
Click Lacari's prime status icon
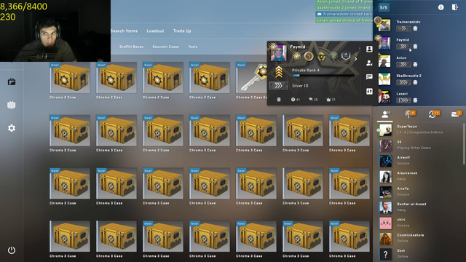[x=415, y=100]
